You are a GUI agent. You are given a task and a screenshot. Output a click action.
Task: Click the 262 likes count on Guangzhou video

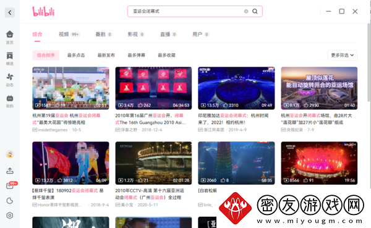coord(144,105)
